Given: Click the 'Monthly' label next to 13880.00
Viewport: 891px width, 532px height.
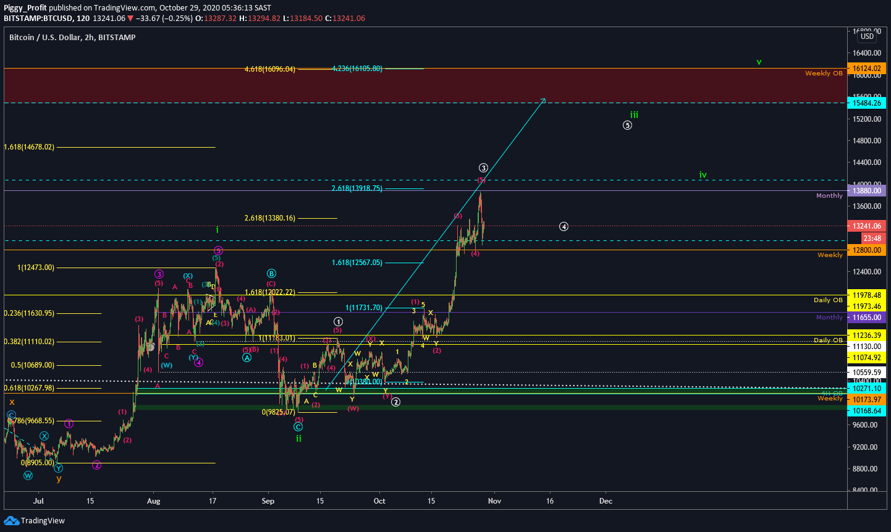Looking at the screenshot, I should pyautogui.click(x=829, y=195).
